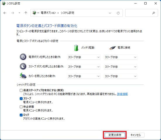
Task: Click the シャットダウン設定 section heading
Action: [26, 85]
